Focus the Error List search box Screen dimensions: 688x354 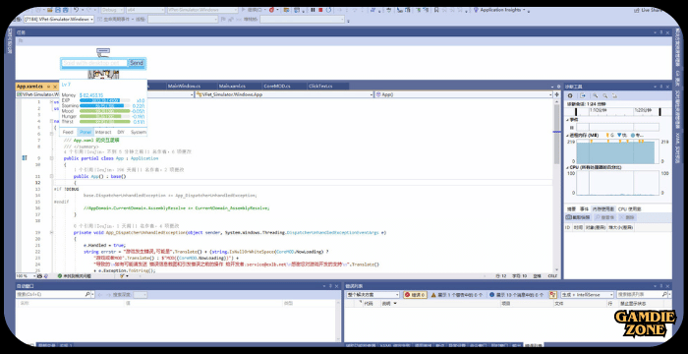[x=644, y=295]
